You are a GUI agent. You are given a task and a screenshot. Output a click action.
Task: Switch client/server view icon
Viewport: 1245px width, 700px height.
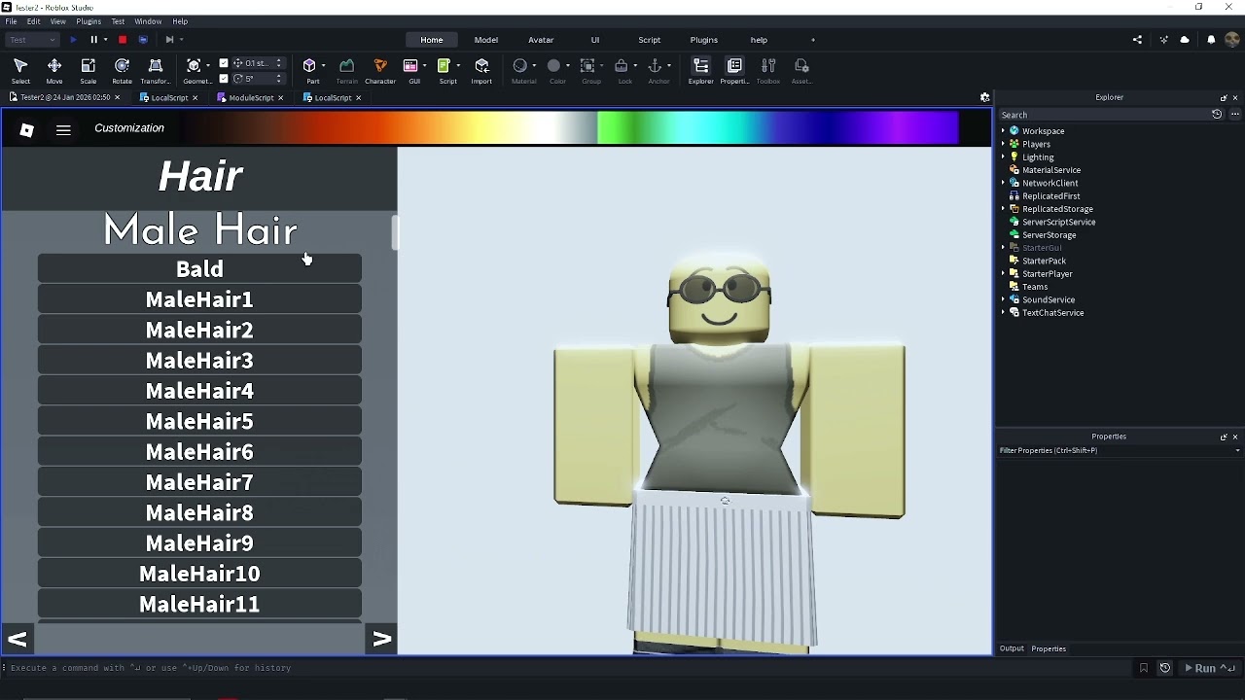click(143, 40)
